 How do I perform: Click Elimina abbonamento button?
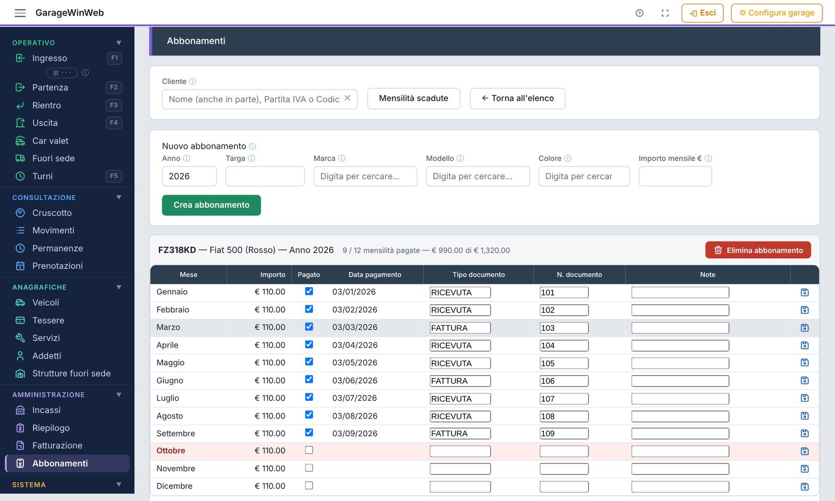(x=758, y=250)
